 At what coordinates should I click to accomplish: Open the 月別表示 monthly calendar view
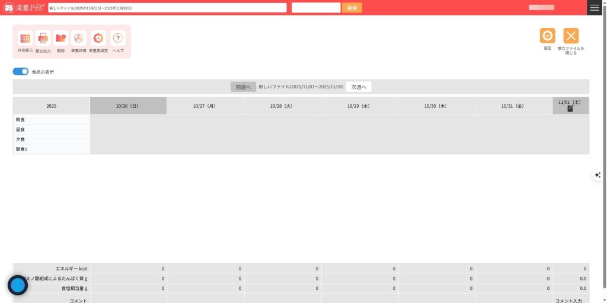(x=25, y=39)
